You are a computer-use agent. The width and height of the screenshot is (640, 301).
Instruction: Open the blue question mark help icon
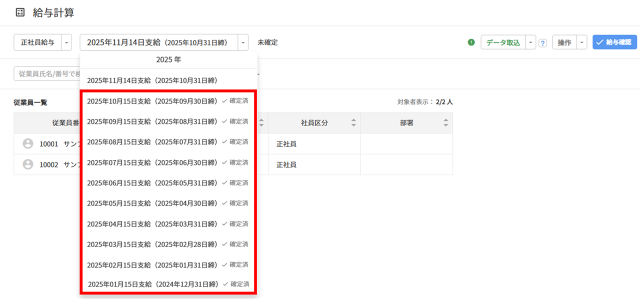coord(542,43)
